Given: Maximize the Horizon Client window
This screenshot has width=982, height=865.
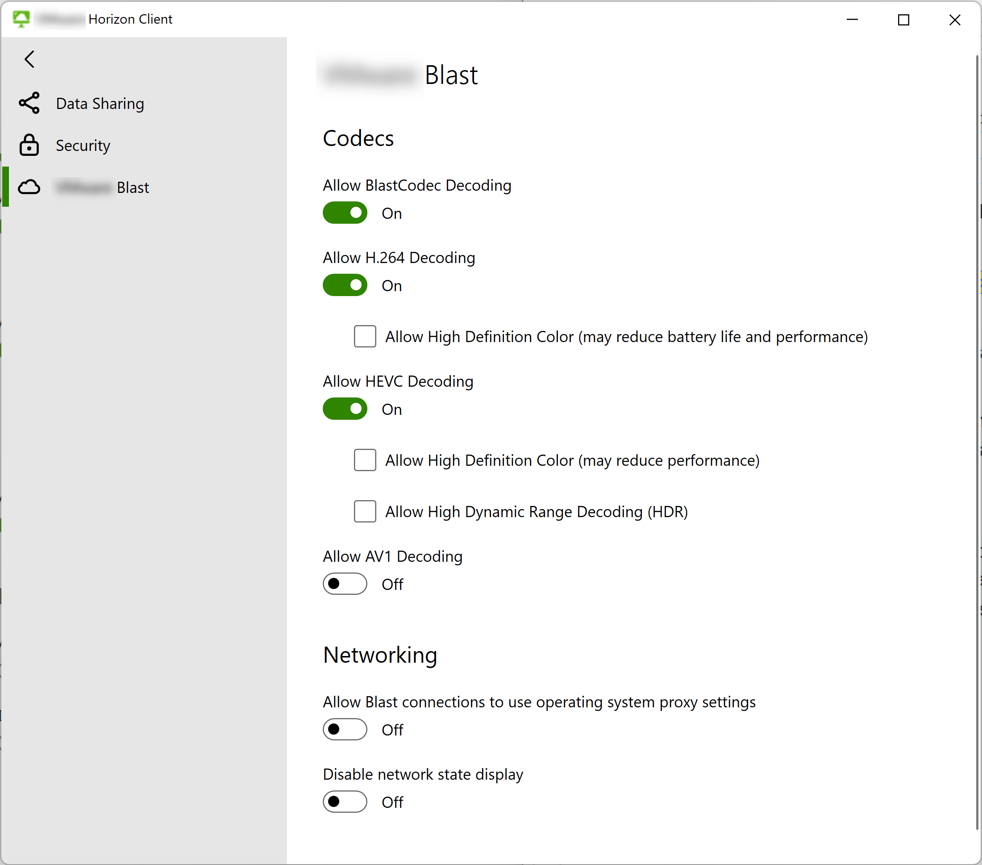Looking at the screenshot, I should (904, 20).
